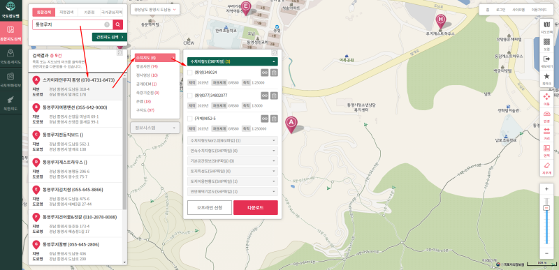Expand the 연안해역기본도(SHP파일) section
This screenshot has height=270, width=559.
233,191
